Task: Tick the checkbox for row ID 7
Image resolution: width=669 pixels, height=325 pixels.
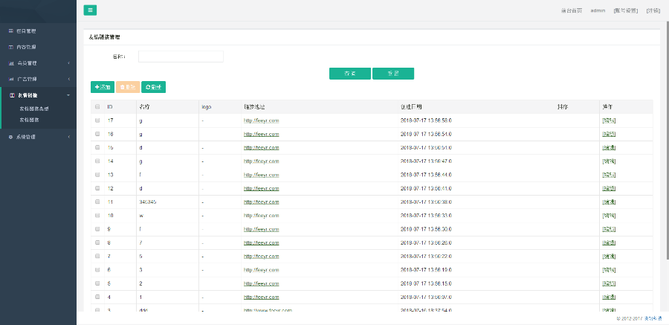Action: coord(97,256)
